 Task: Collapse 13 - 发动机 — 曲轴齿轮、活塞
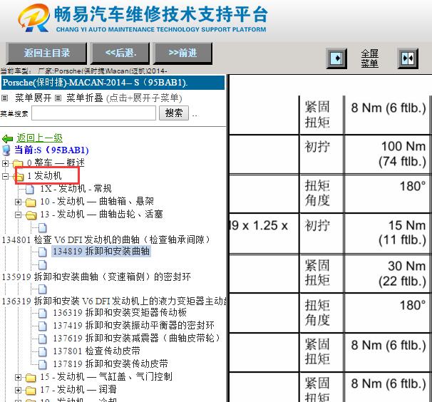pos(18,215)
